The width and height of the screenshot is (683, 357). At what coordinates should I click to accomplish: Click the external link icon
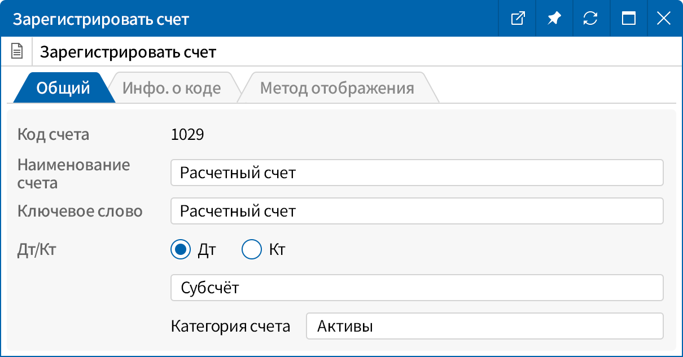517,18
